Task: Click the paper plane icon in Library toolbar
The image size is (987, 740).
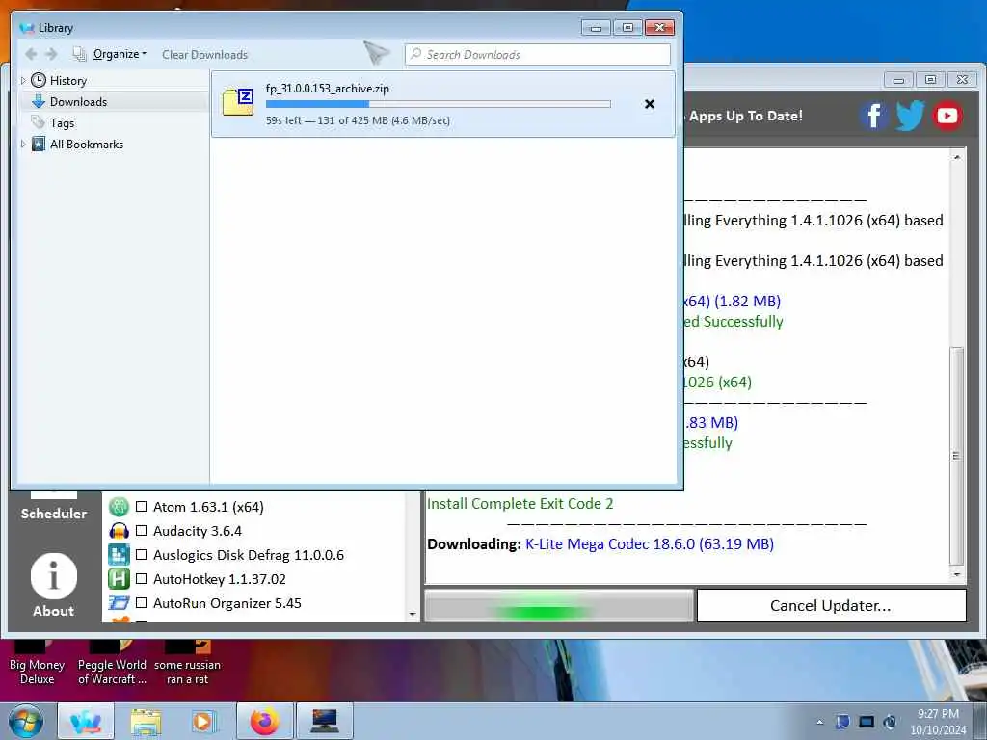Action: tap(377, 54)
